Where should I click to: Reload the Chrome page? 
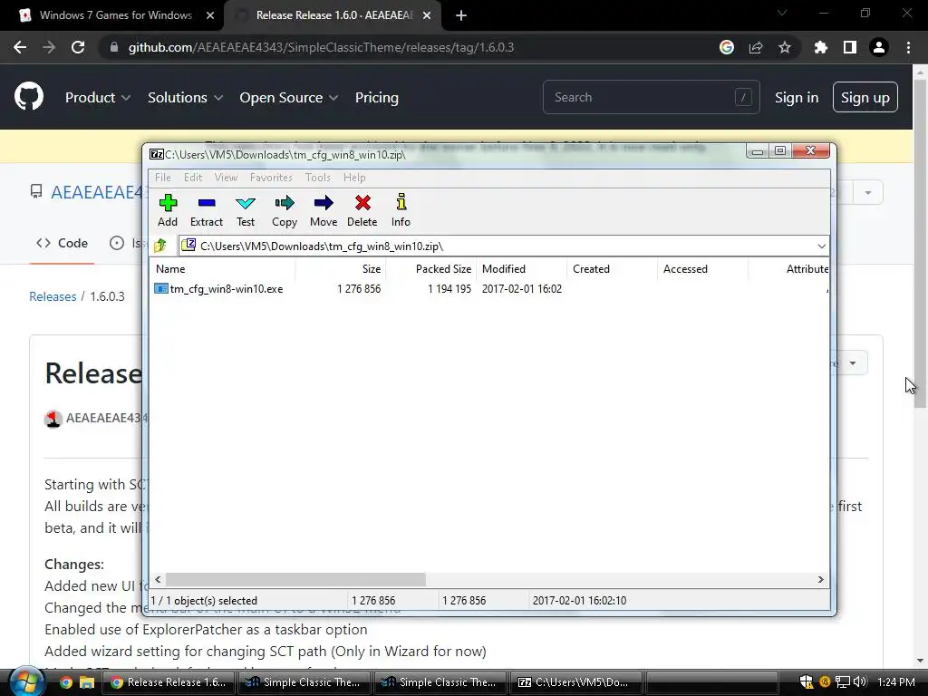(x=78, y=47)
